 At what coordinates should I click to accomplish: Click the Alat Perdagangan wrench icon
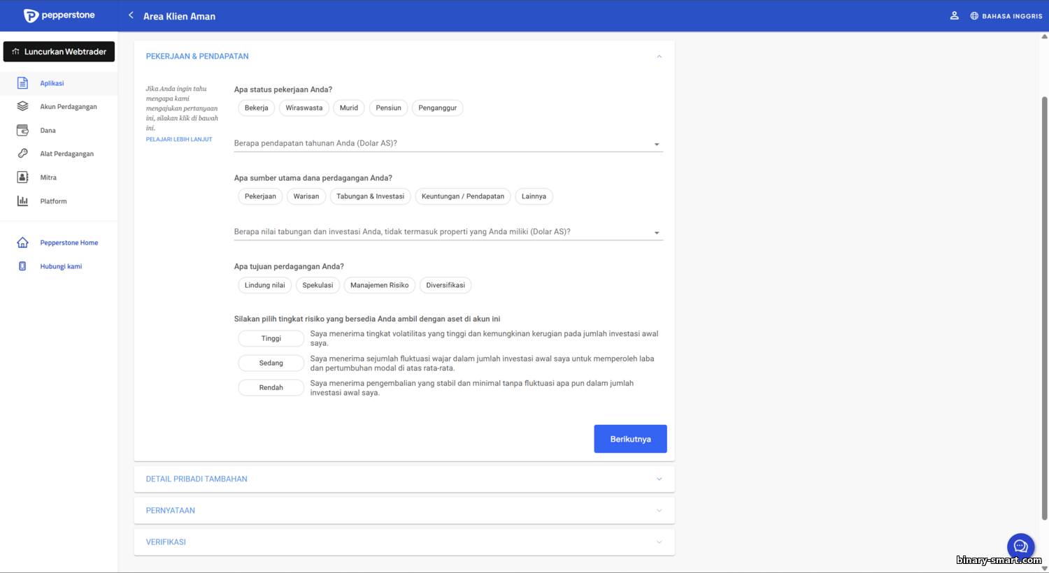point(22,154)
